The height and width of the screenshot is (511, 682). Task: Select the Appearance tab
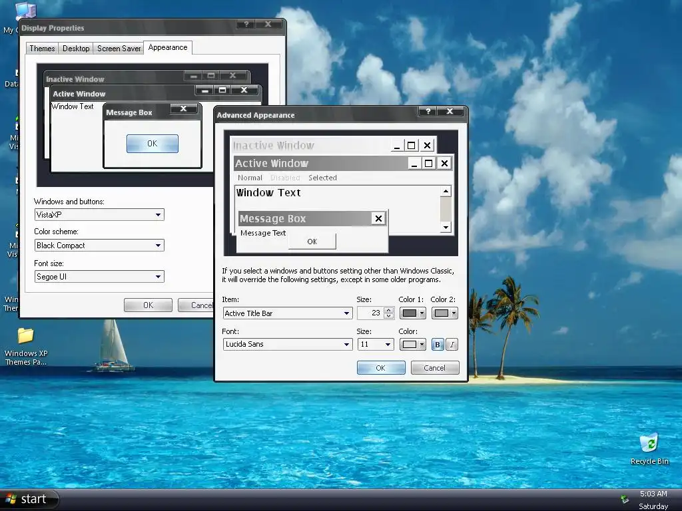(168, 47)
